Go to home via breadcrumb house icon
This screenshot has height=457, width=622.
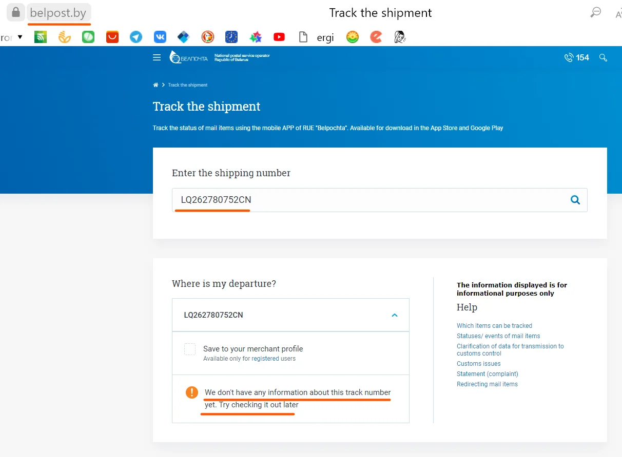[156, 85]
